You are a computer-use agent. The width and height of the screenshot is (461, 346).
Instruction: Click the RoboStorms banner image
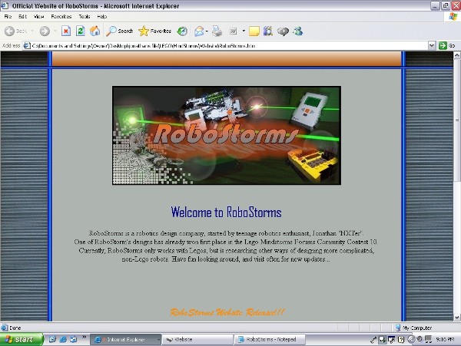pyautogui.click(x=227, y=135)
